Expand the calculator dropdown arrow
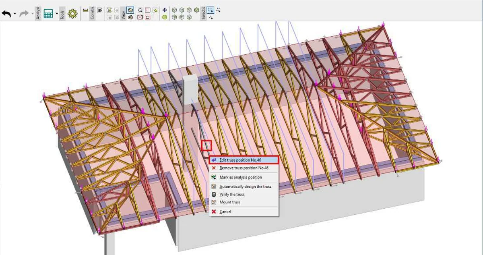 coord(57,14)
